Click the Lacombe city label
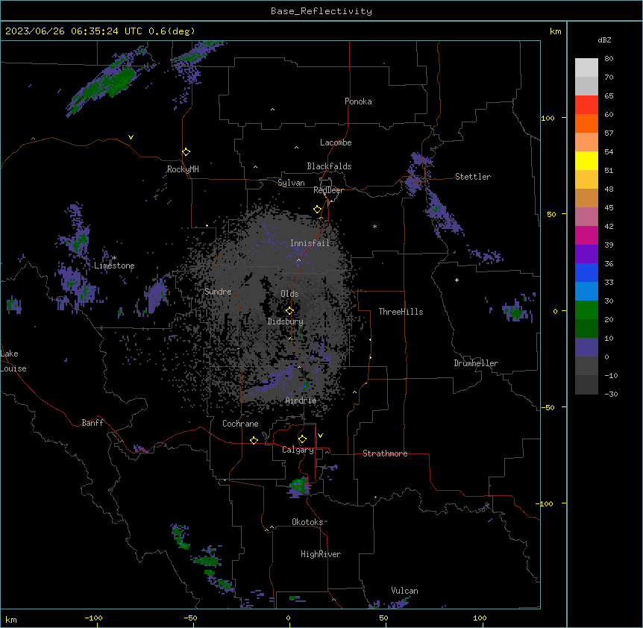643x628 pixels. click(x=336, y=142)
